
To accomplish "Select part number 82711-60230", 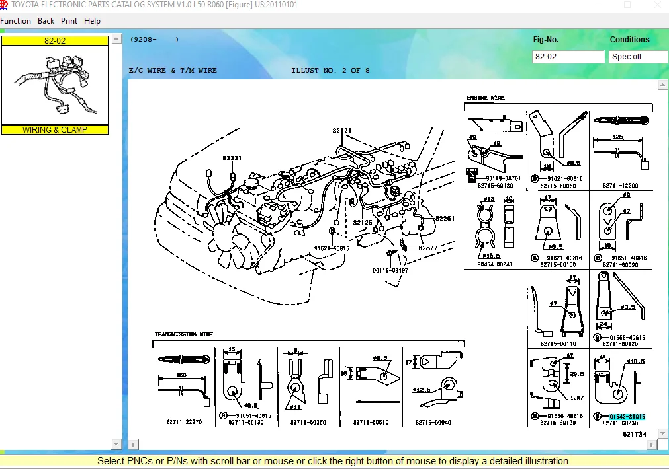I will [x=620, y=423].
